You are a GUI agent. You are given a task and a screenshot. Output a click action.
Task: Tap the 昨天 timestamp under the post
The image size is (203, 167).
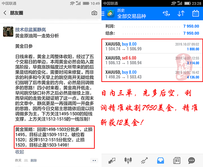(18, 160)
